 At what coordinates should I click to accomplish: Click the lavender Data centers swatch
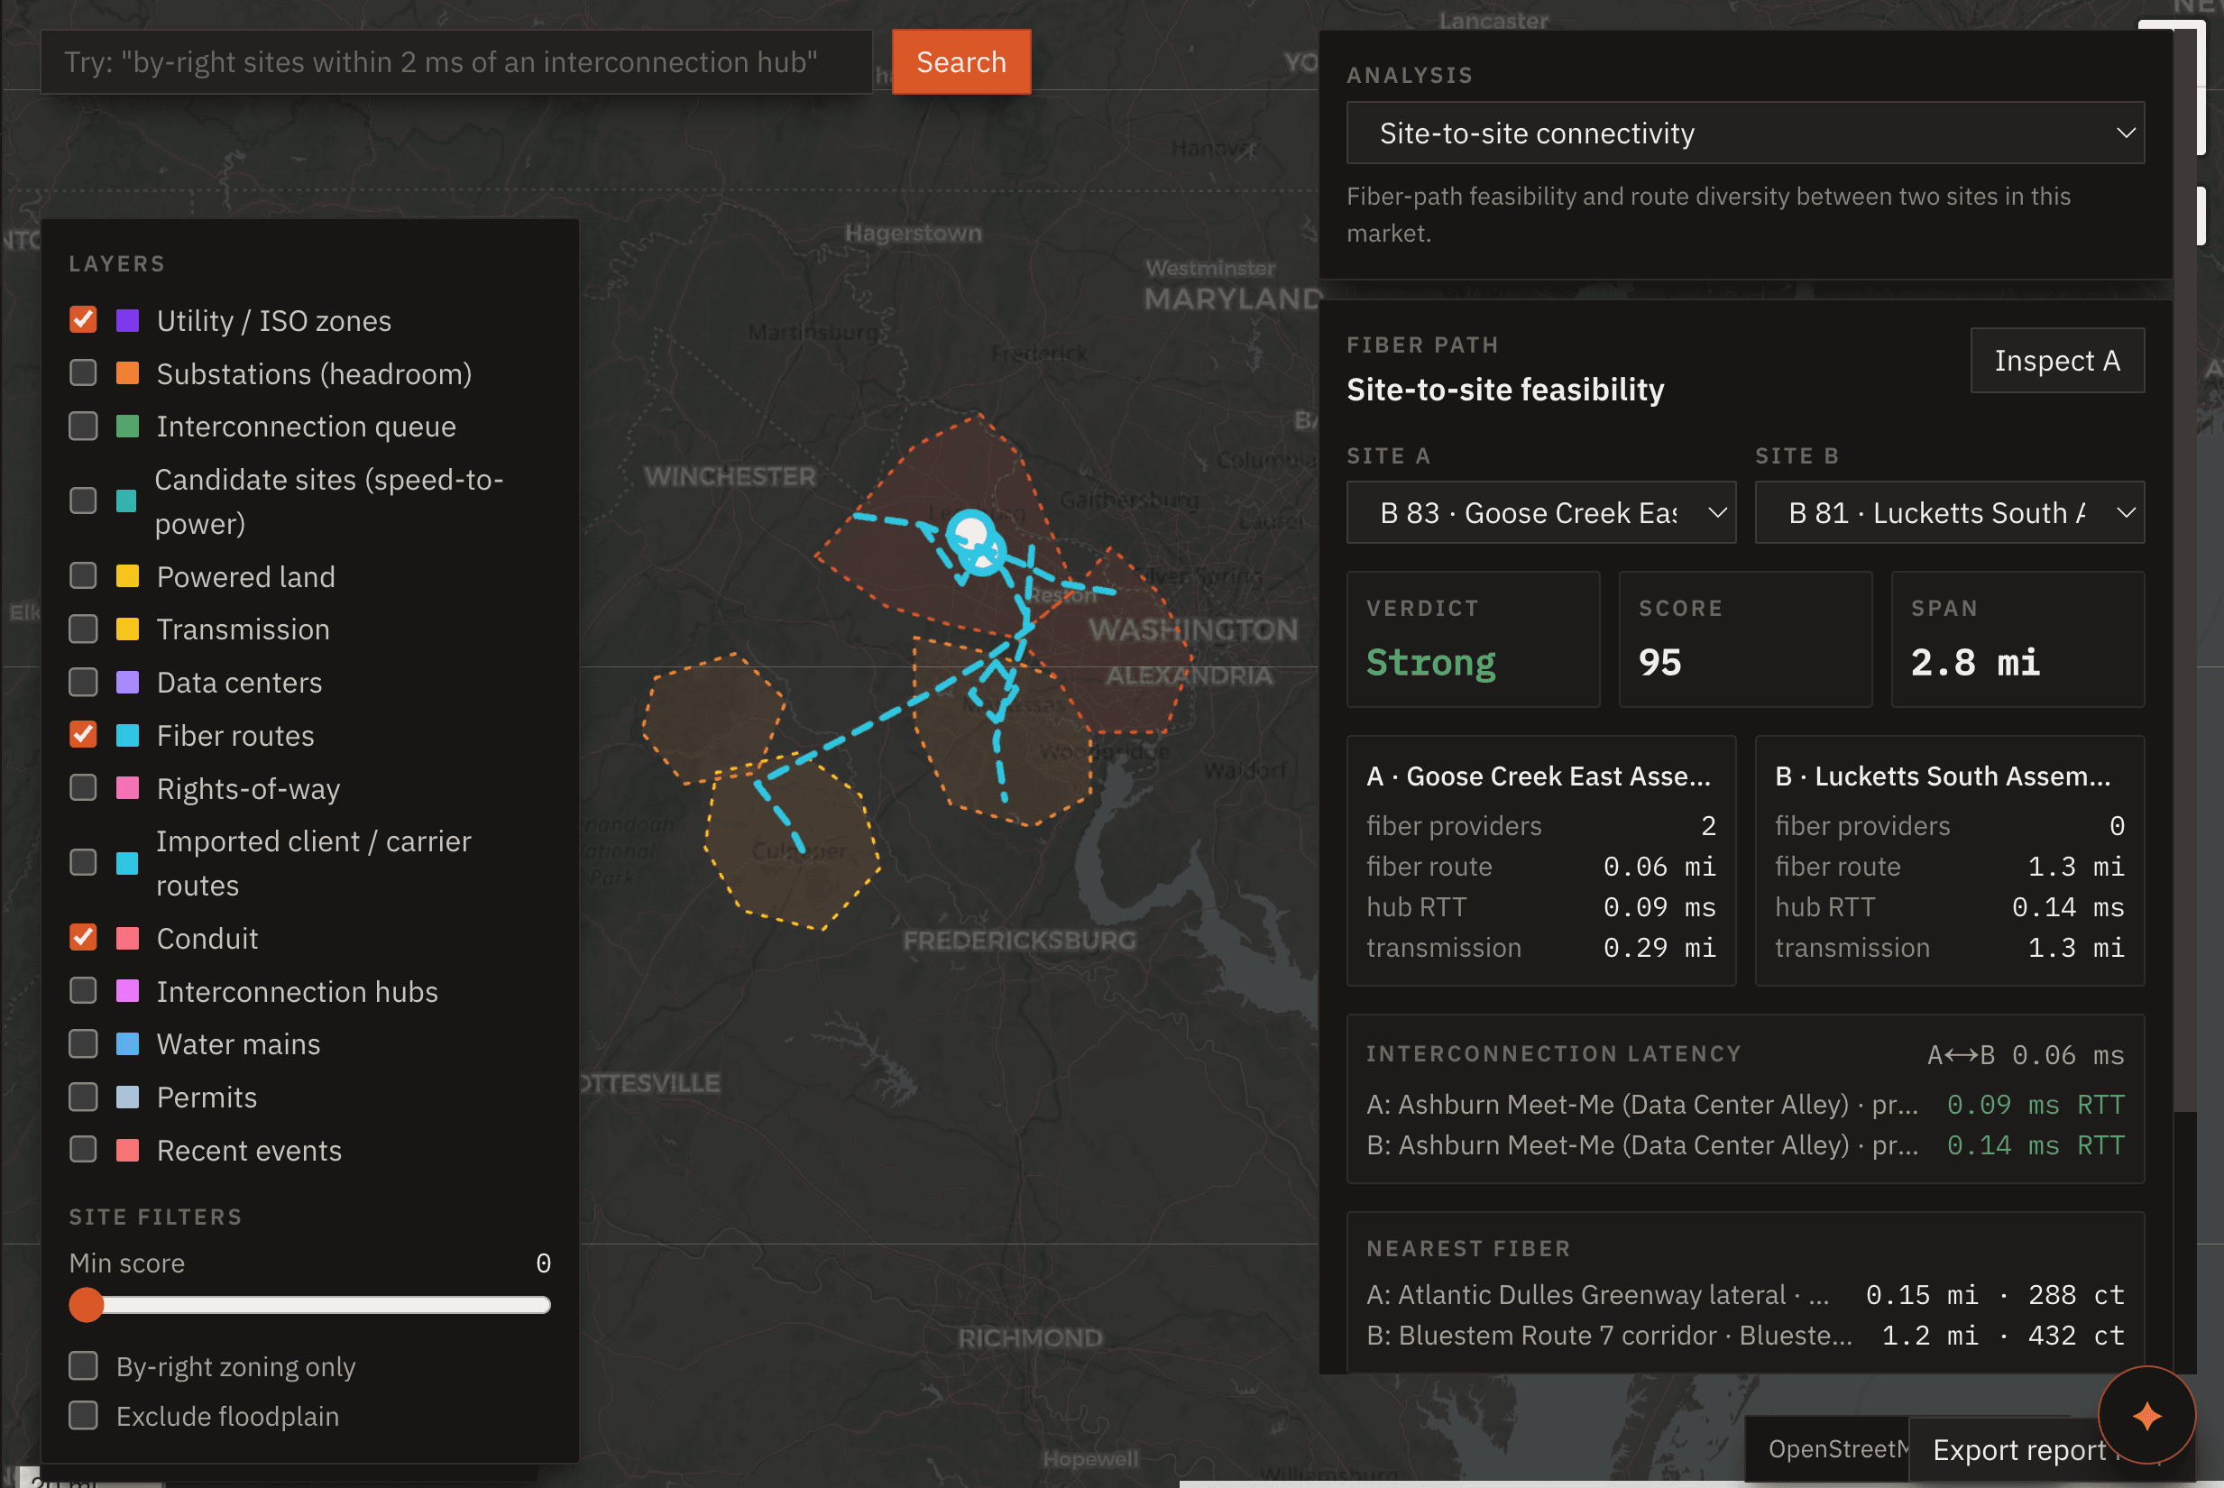coord(127,683)
